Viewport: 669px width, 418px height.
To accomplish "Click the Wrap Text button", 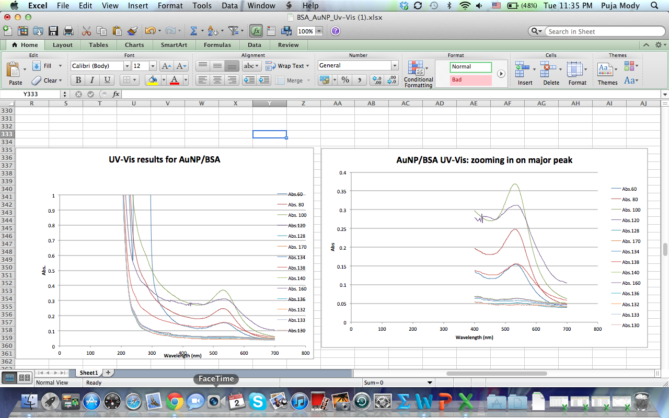I will (286, 66).
